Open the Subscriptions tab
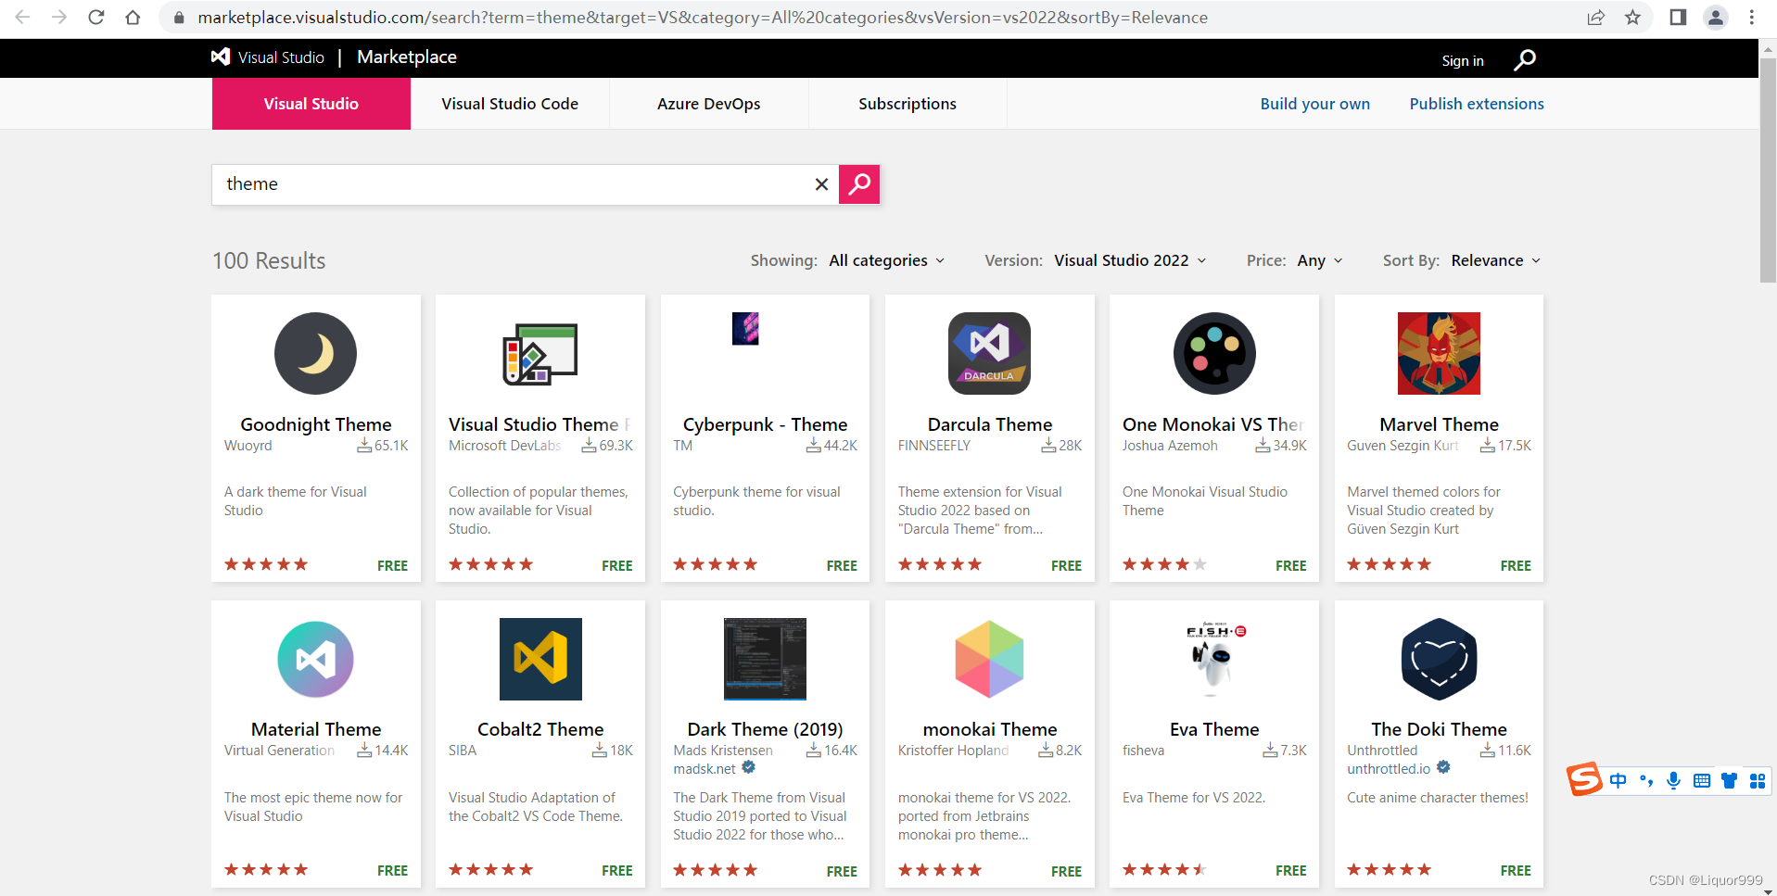 908,104
